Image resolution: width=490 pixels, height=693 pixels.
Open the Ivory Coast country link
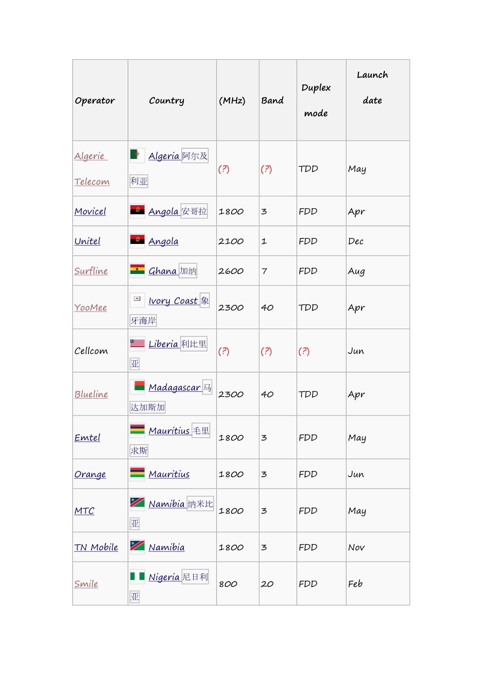click(173, 301)
